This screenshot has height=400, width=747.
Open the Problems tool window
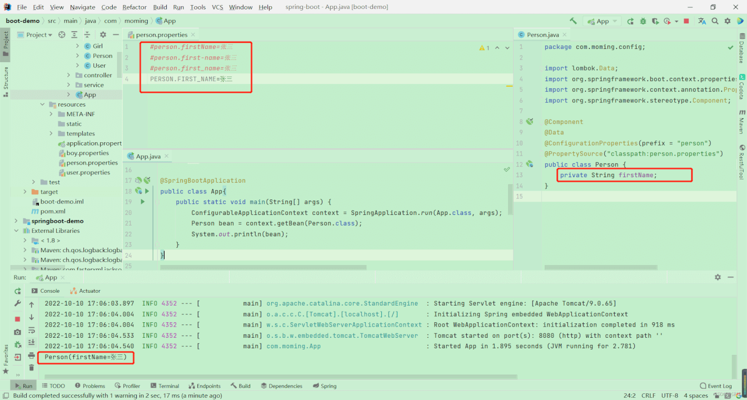[x=90, y=386]
